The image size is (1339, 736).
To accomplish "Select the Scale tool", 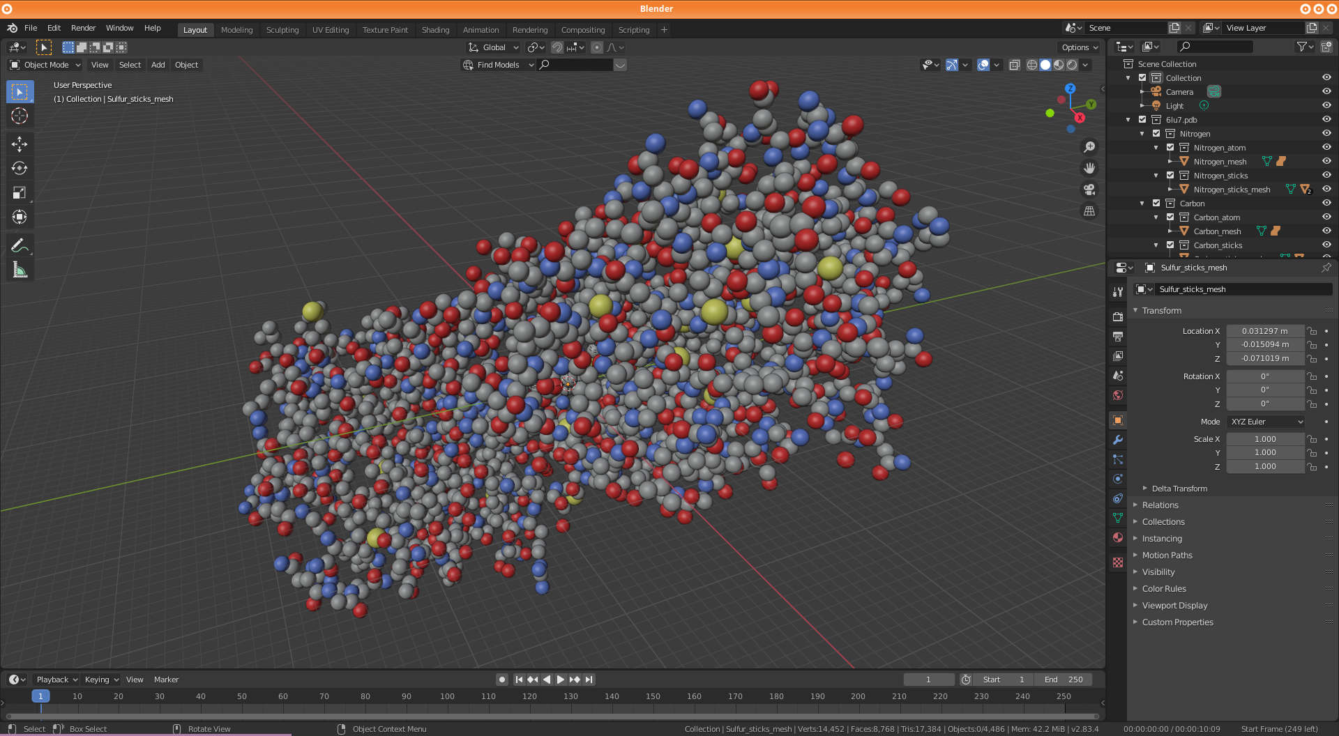I will pos(20,192).
